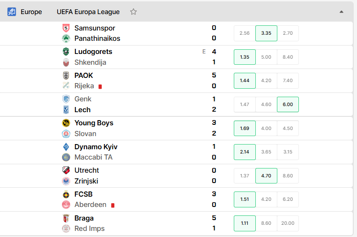Collapse the UEFA Europa League section arrow
The height and width of the screenshot is (237, 357).
(x=341, y=12)
